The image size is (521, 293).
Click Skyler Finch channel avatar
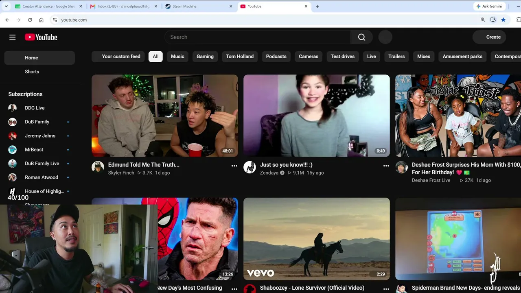pyautogui.click(x=98, y=167)
